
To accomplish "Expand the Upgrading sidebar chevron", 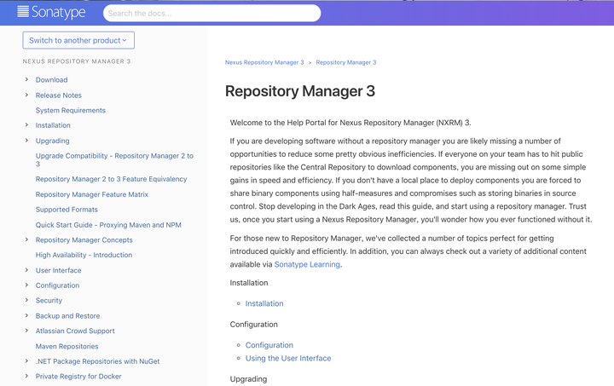I will click(26, 141).
